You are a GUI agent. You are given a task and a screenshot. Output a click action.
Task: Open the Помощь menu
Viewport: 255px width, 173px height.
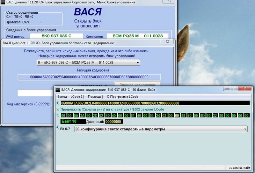[x=95, y=96]
